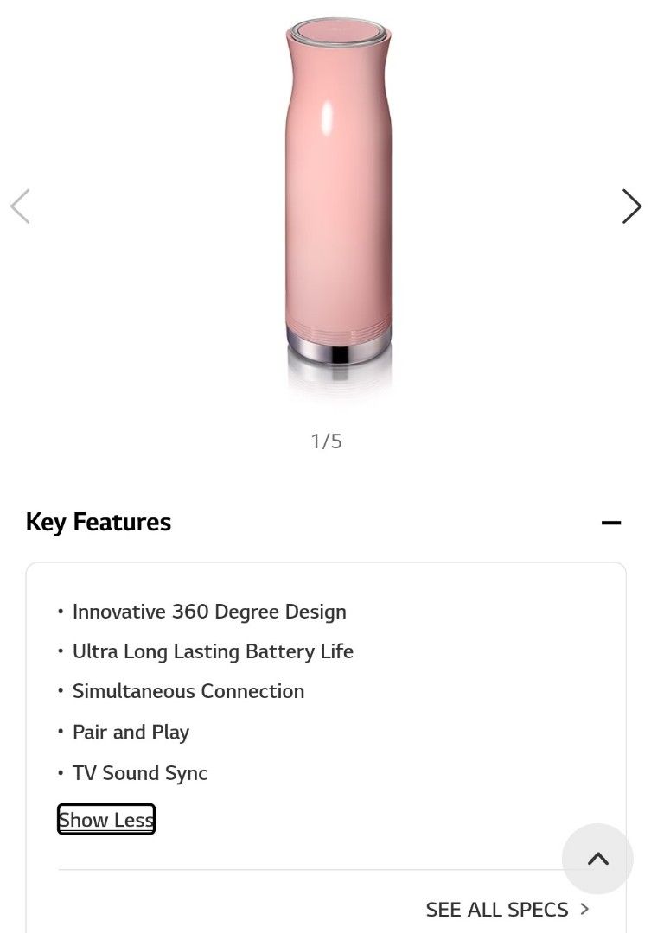Open the SEE ALL SPECS link

pos(497,909)
